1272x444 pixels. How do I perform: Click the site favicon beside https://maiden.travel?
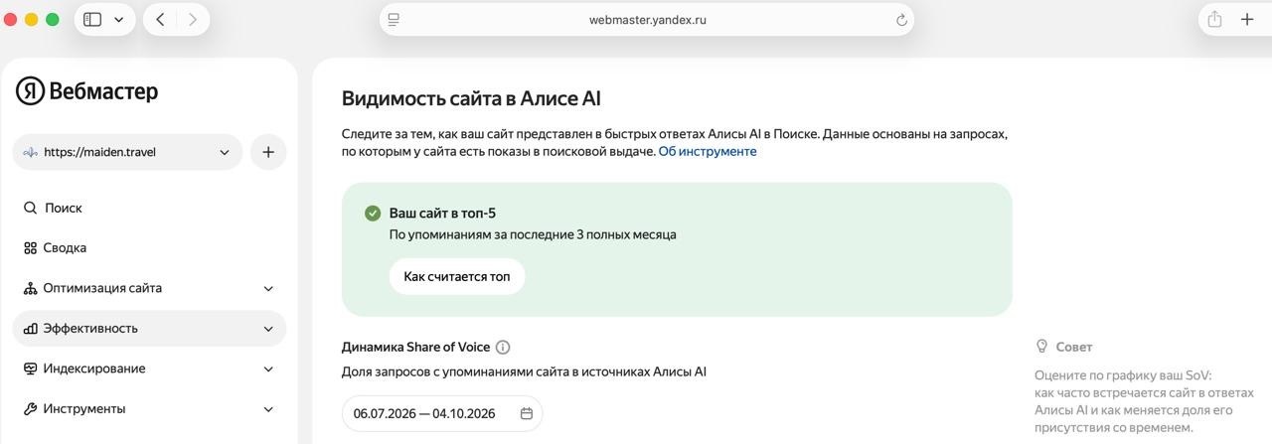coord(31,152)
